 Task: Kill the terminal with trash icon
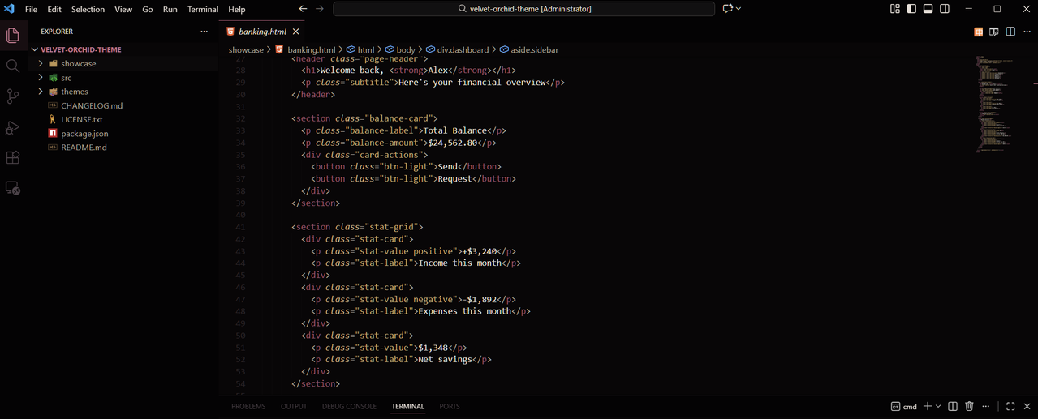[x=969, y=406]
